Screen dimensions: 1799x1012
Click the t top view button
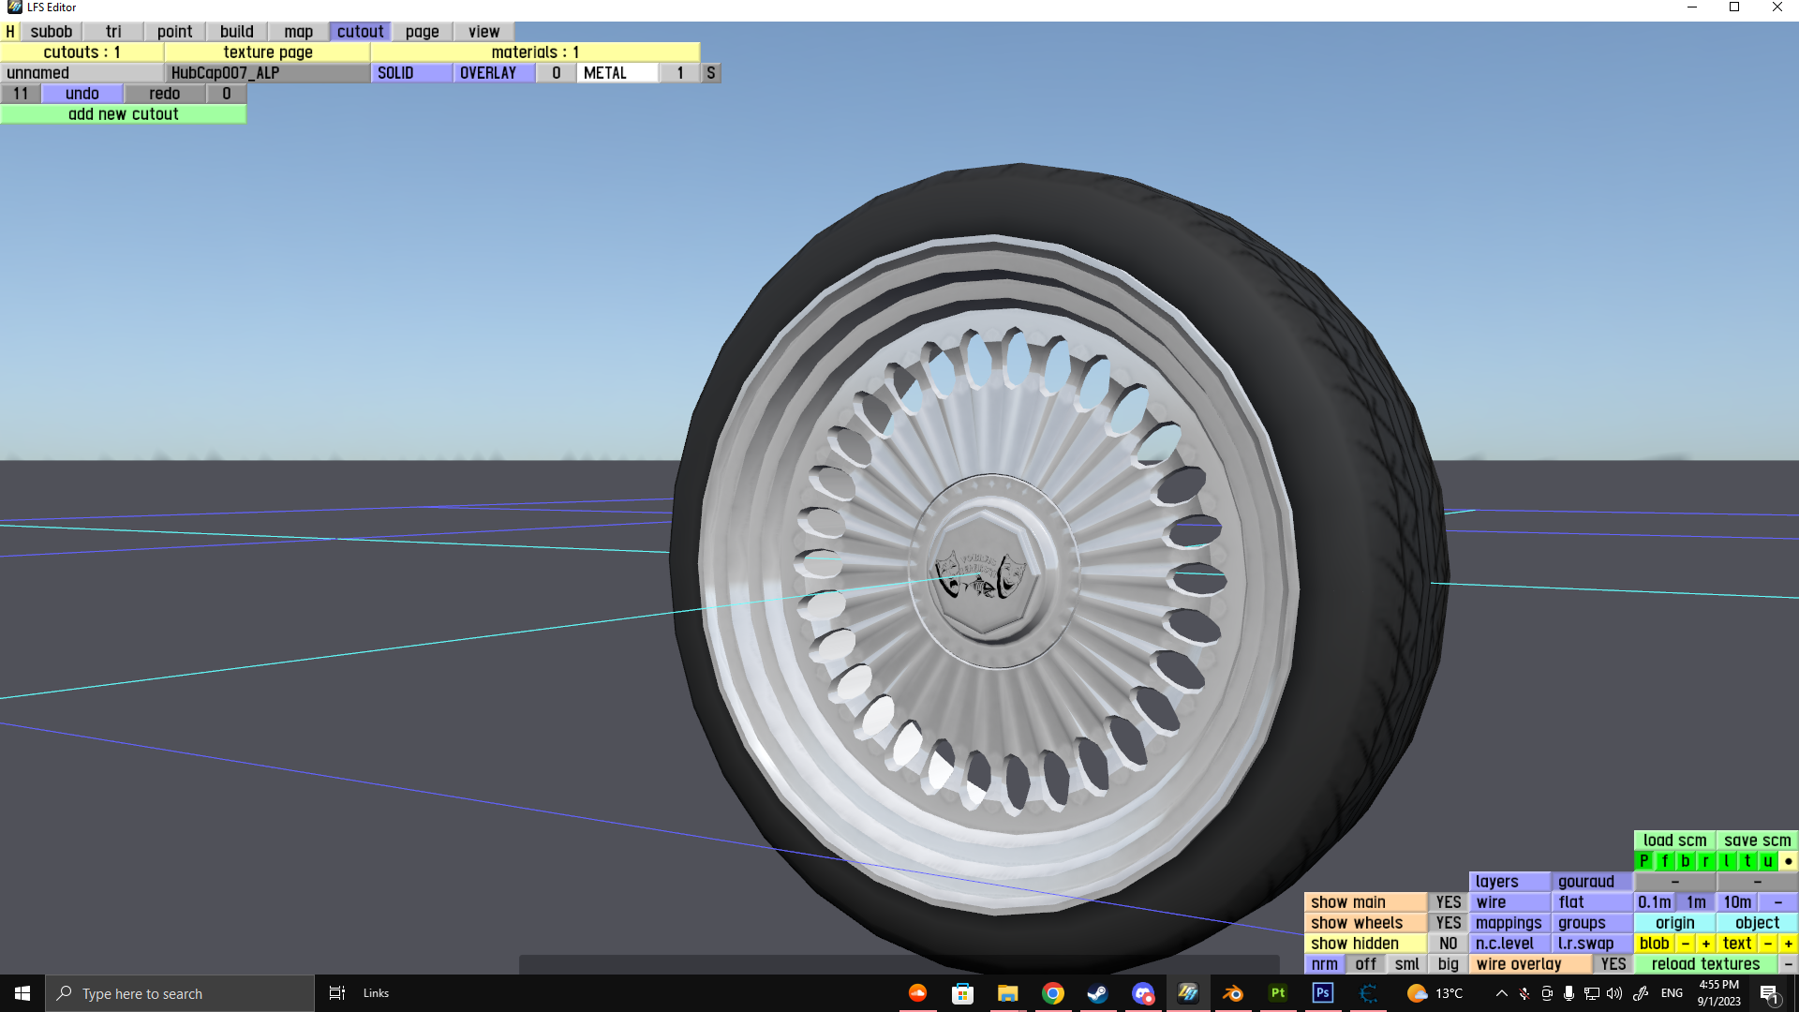pos(1747,861)
